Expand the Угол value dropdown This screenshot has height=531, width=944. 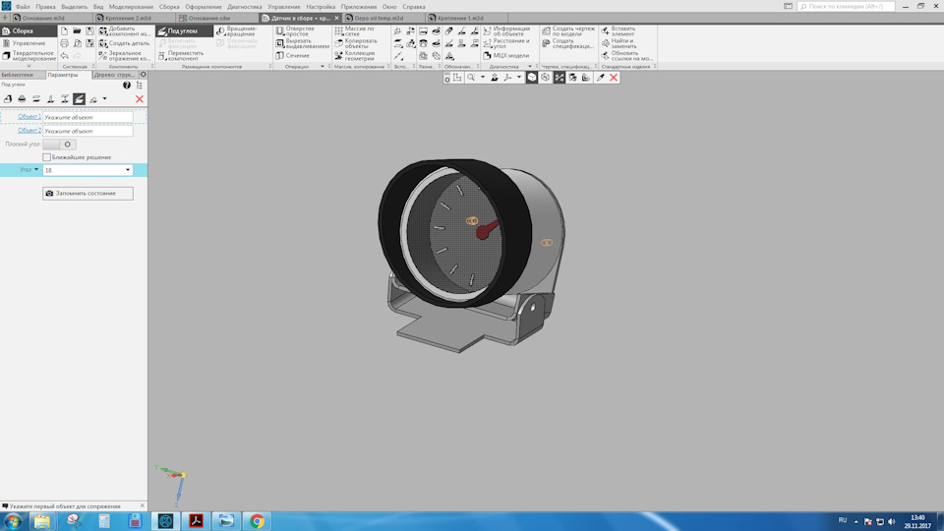point(128,170)
